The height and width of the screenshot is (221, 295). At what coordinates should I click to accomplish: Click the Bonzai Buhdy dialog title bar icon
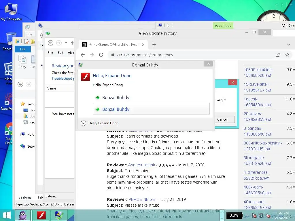click(x=81, y=65)
